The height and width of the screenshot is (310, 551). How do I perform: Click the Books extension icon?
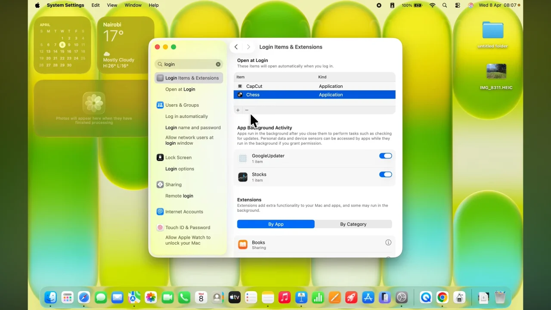pos(243,245)
